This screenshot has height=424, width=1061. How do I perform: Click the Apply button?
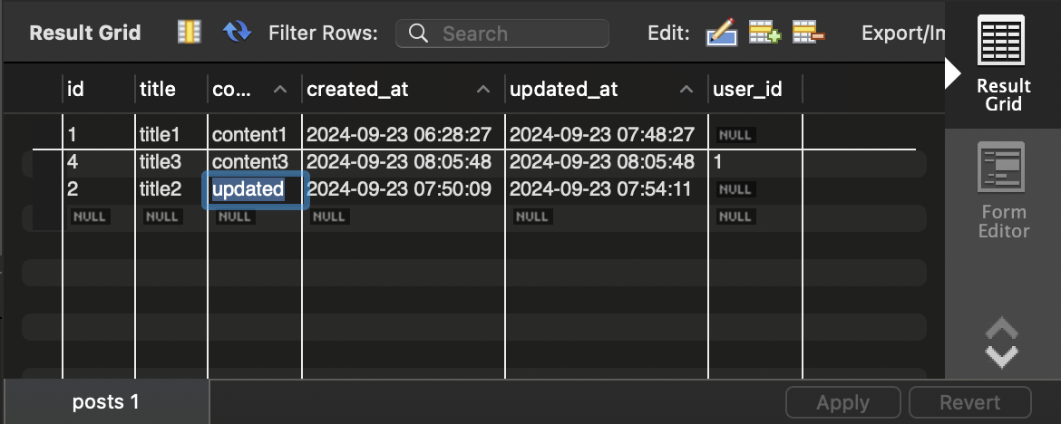pyautogui.click(x=843, y=402)
